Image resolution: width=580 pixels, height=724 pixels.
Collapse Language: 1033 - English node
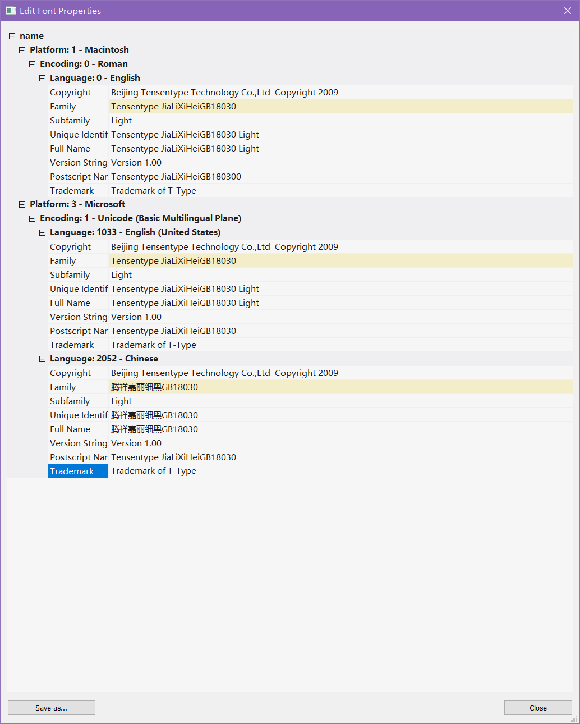[x=42, y=232]
